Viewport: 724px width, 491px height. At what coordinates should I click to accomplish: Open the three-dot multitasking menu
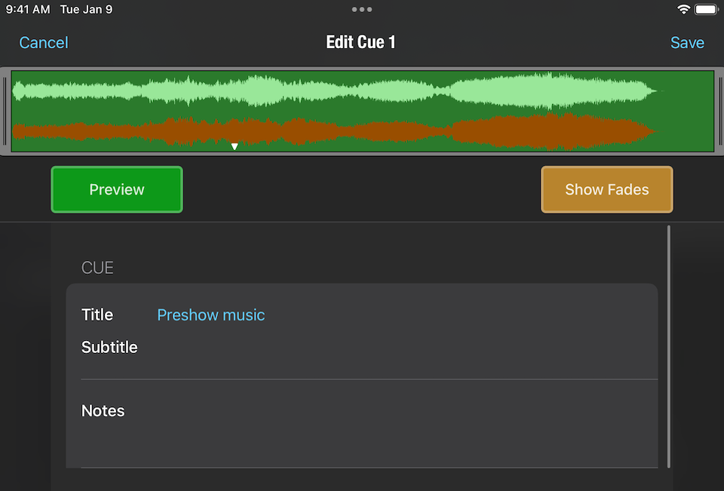pos(362,10)
